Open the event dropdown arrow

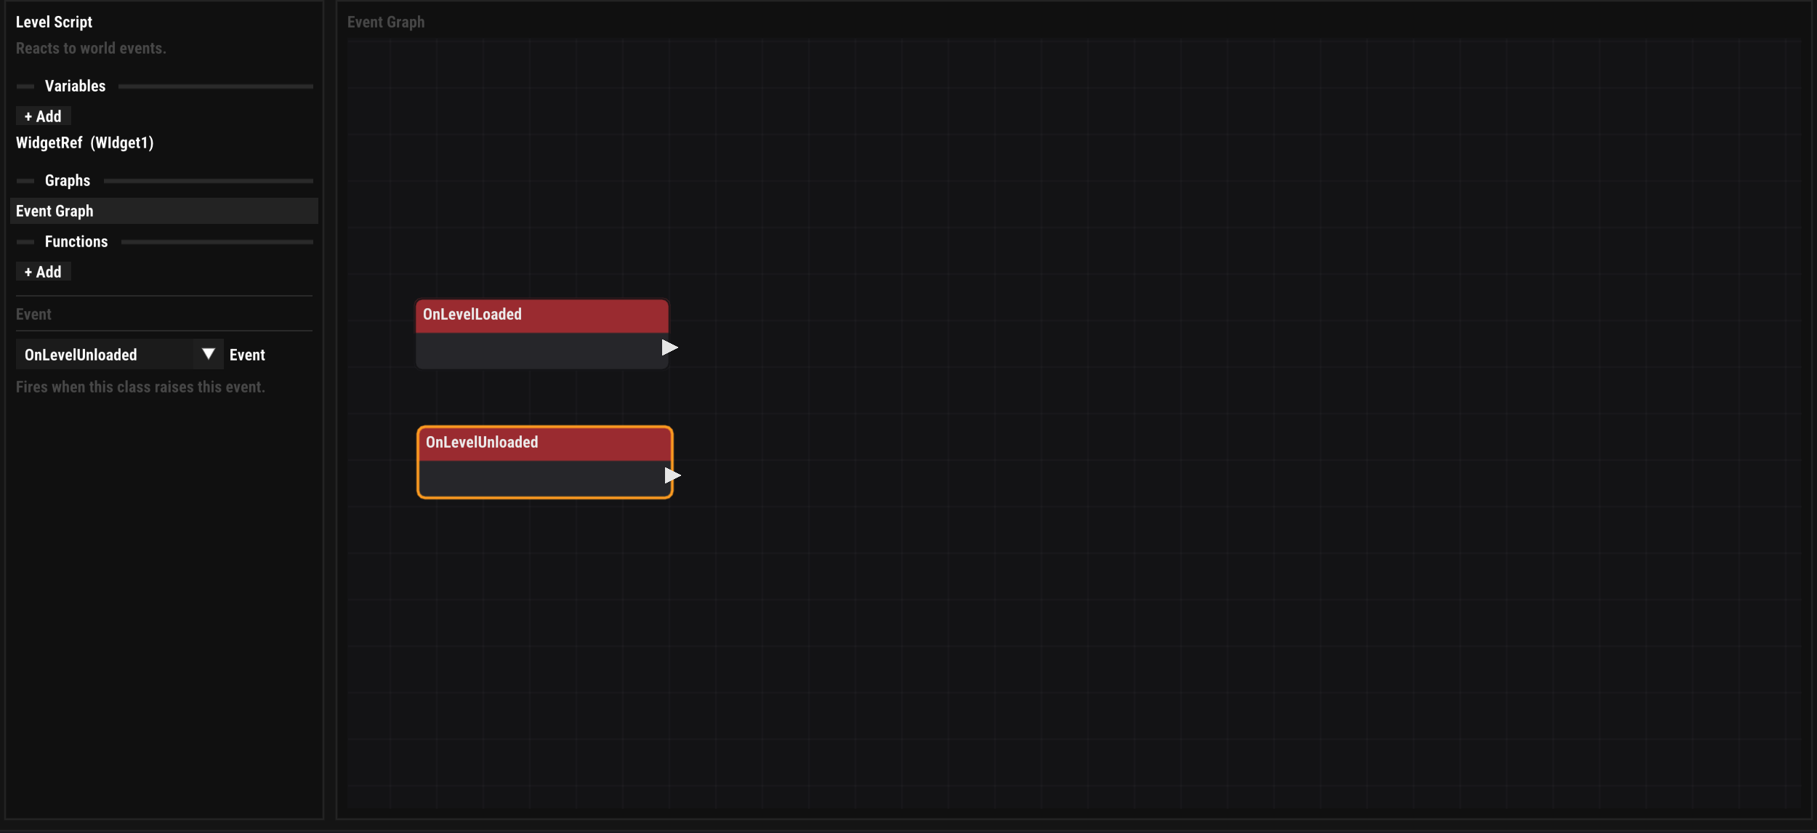tap(209, 354)
